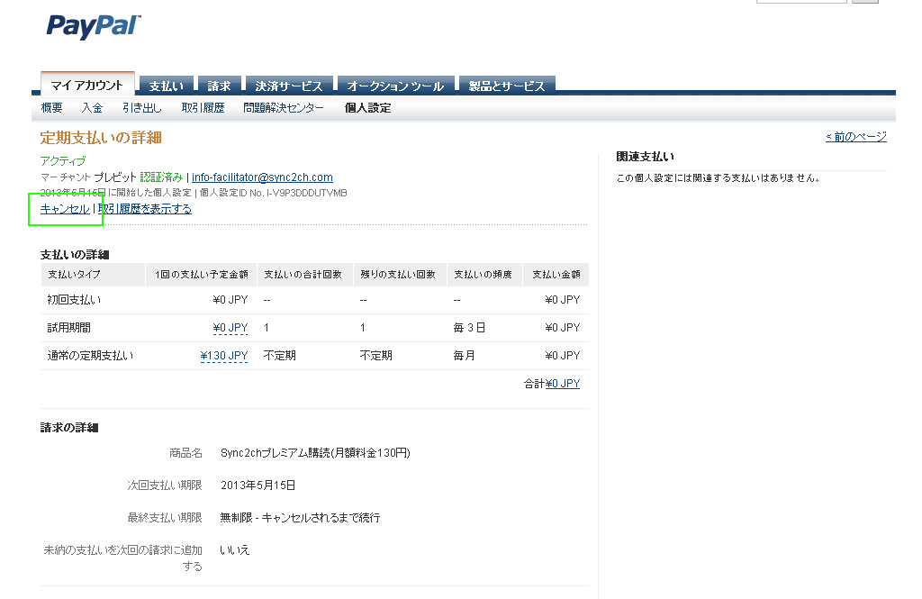Click the ¥0 JPY link beside 合計
This screenshot has height=599, width=922.
pos(563,384)
